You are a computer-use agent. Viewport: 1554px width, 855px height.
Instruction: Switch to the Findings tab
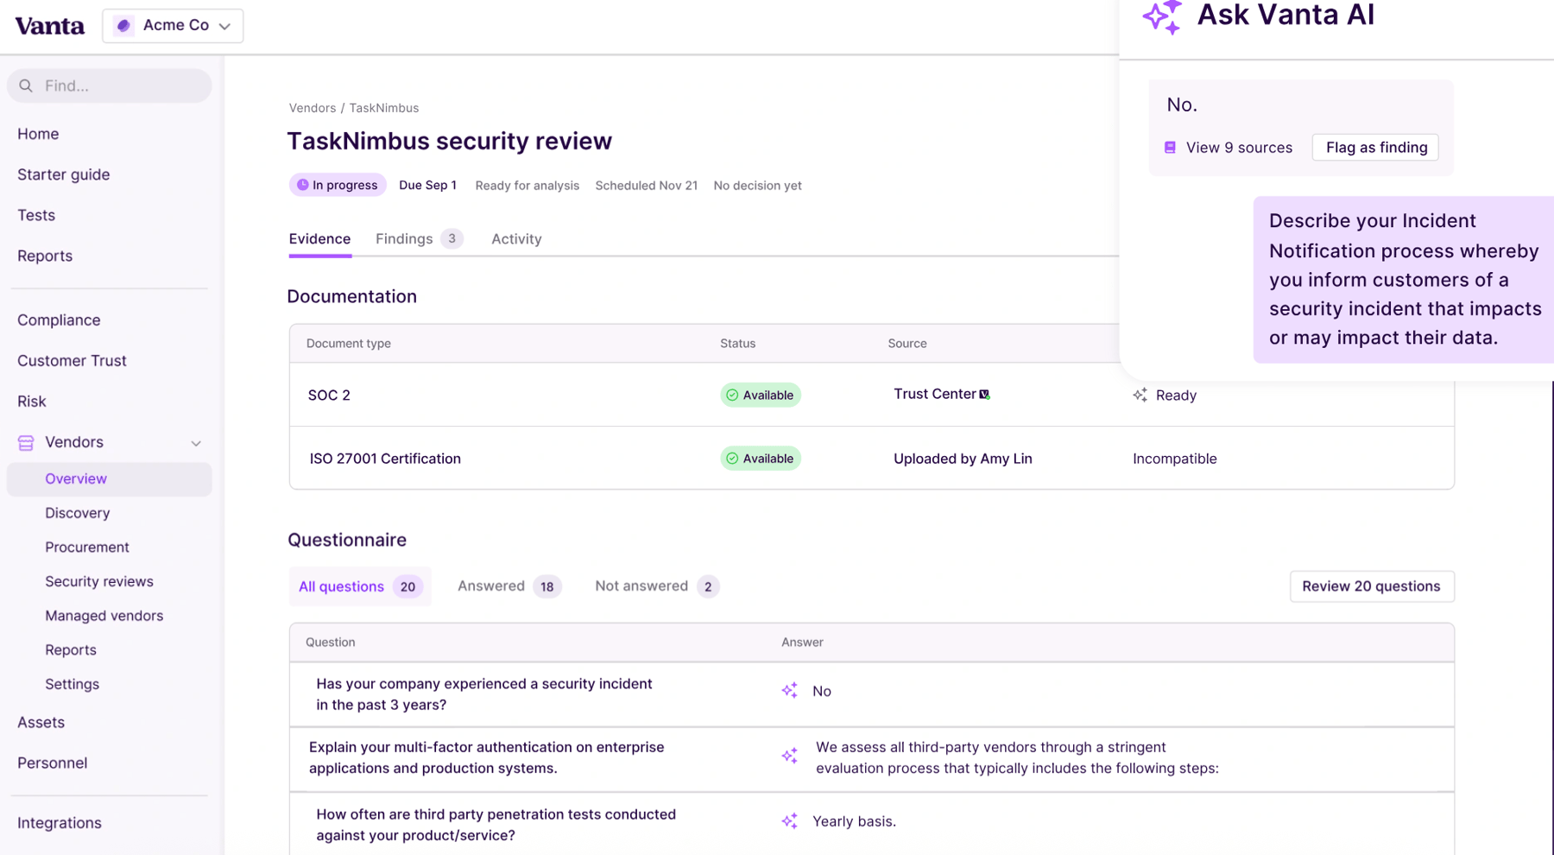419,238
